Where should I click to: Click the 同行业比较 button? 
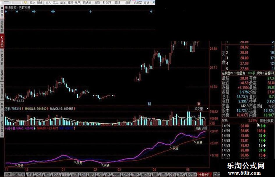click(x=267, y=121)
